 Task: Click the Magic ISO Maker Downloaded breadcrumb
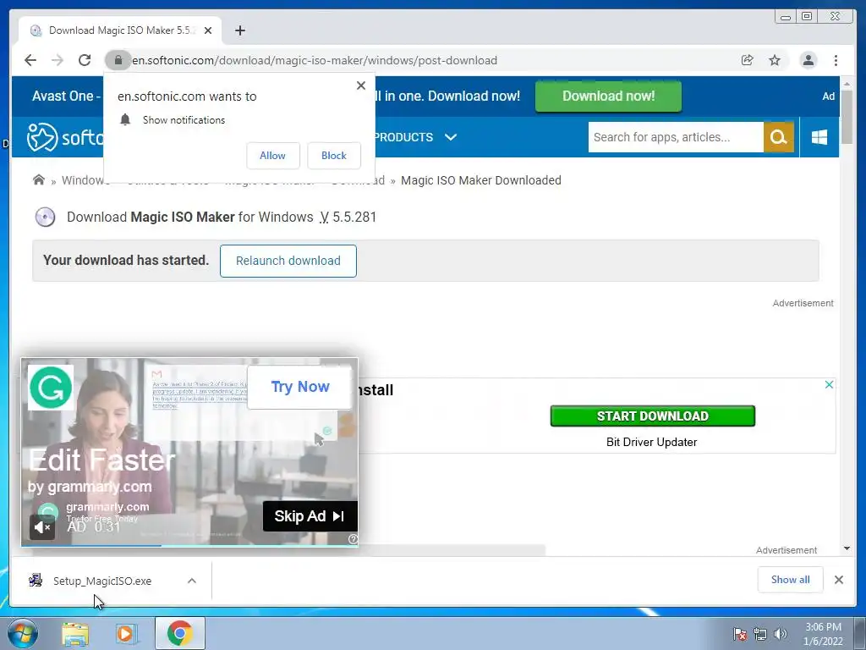pyautogui.click(x=480, y=180)
